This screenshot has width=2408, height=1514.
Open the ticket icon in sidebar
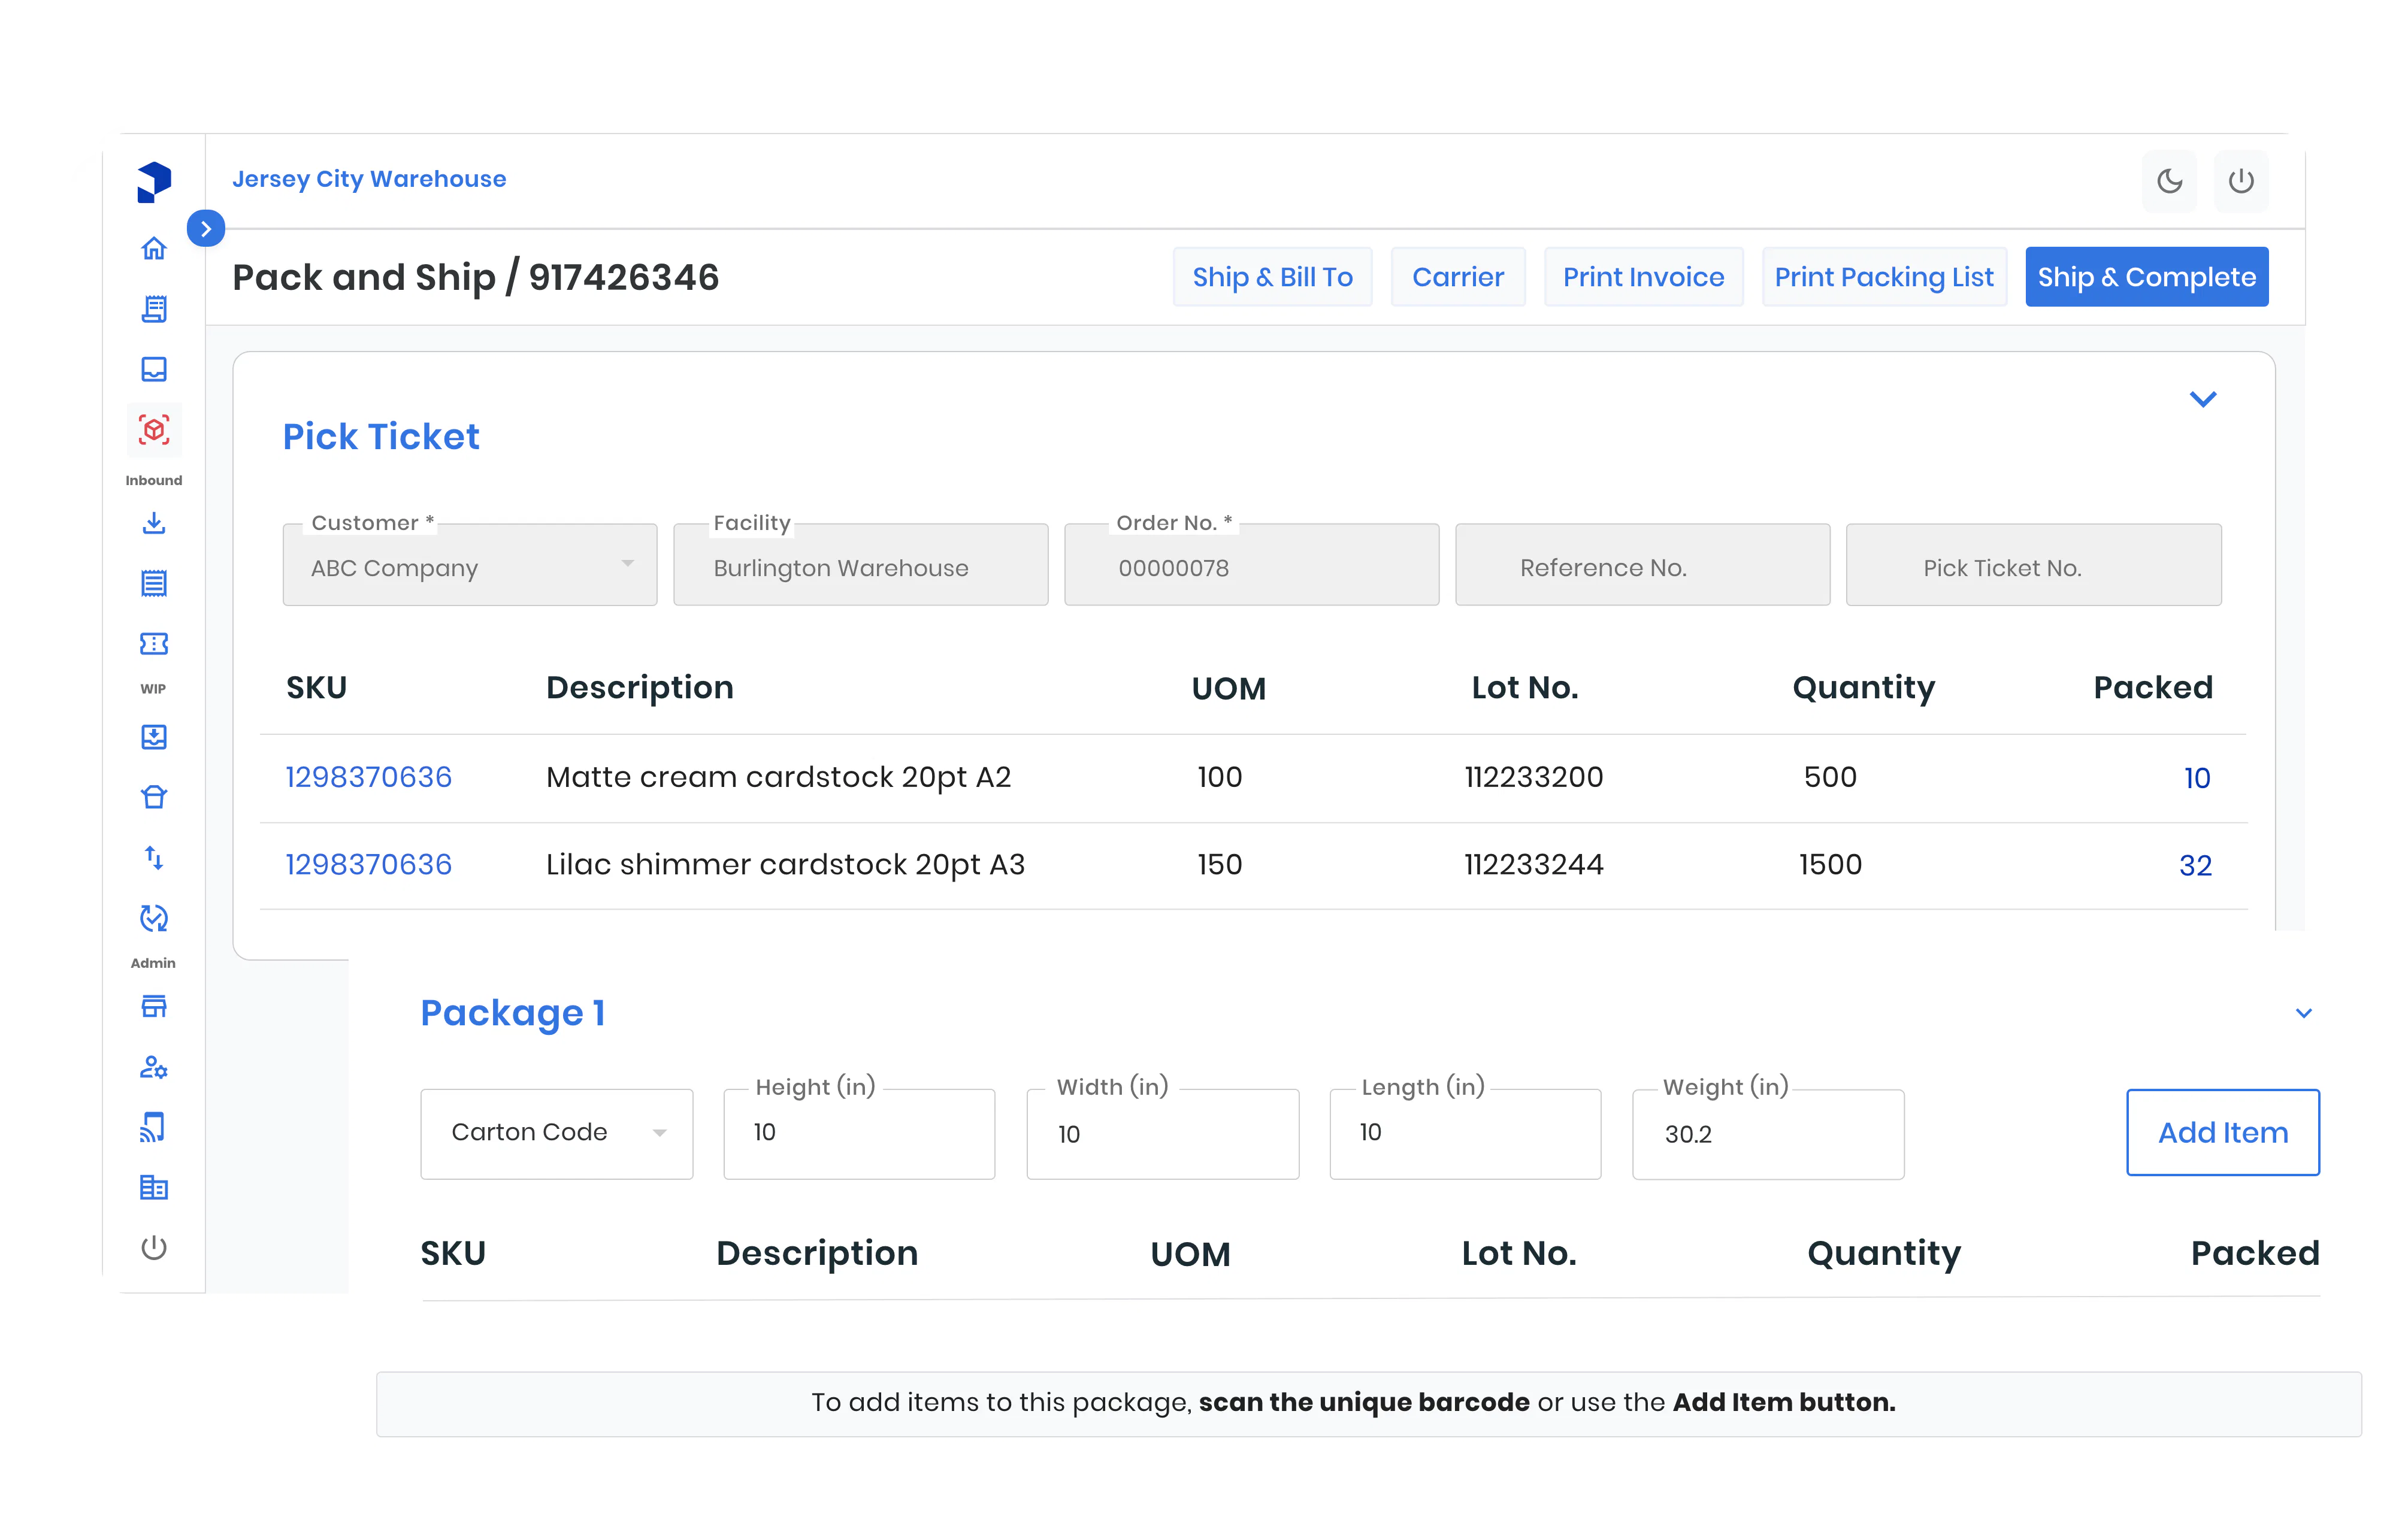[x=153, y=643]
